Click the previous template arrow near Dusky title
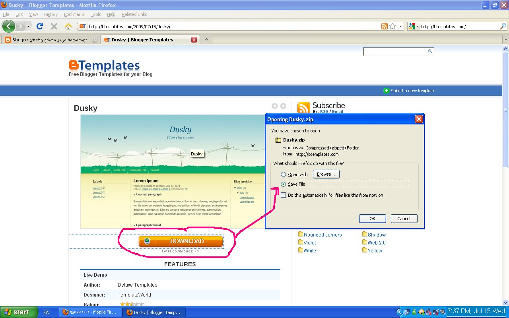This screenshot has width=509, height=318. (274, 106)
